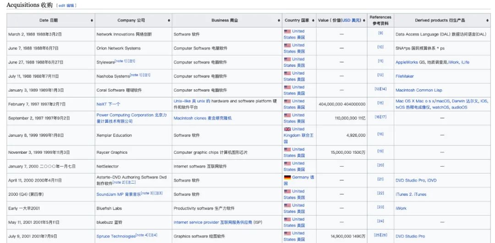The image size is (495, 243).
Task: Open the iLife link in Styleware row
Action: [x=465, y=62]
